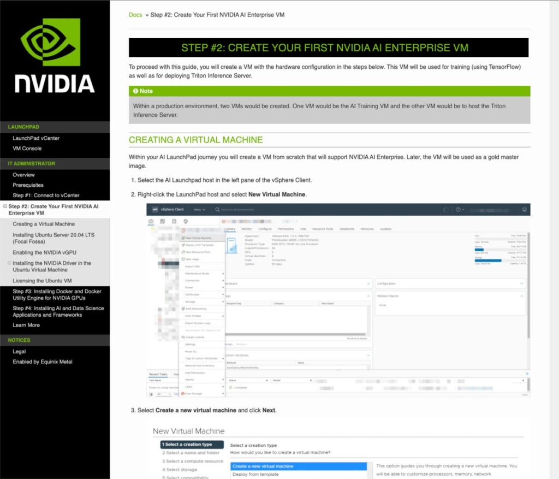This screenshot has height=479, width=559.
Task: Open VM Console from the sidebar
Action: pyautogui.click(x=27, y=149)
